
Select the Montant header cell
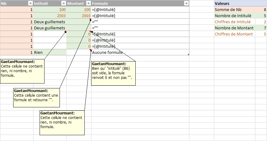[x=79, y=3]
